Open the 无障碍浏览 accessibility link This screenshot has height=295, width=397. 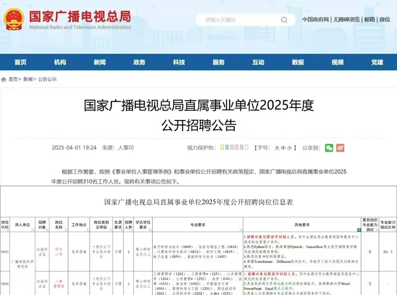(346, 19)
